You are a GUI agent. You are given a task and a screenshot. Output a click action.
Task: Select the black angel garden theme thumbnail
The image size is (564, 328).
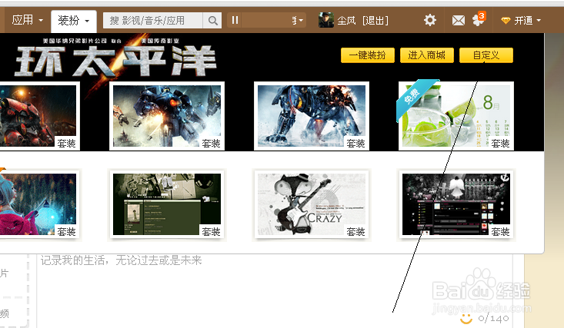point(456,204)
